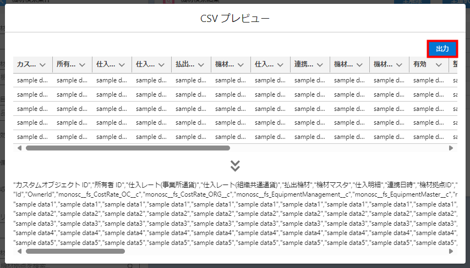Screen dimensions: 470x268
Task: Click the chevron on the 連携... column
Action: coord(320,65)
